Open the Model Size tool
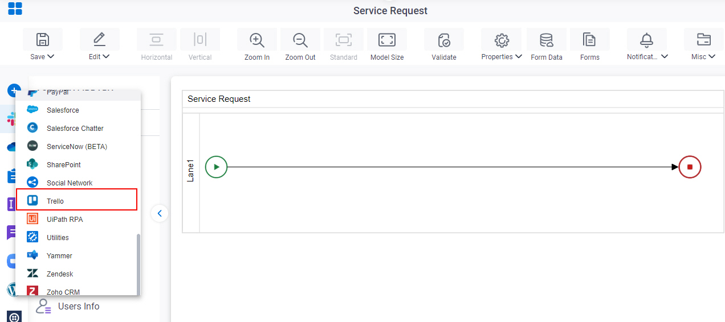Screen dimensions: 725x322 (387, 40)
